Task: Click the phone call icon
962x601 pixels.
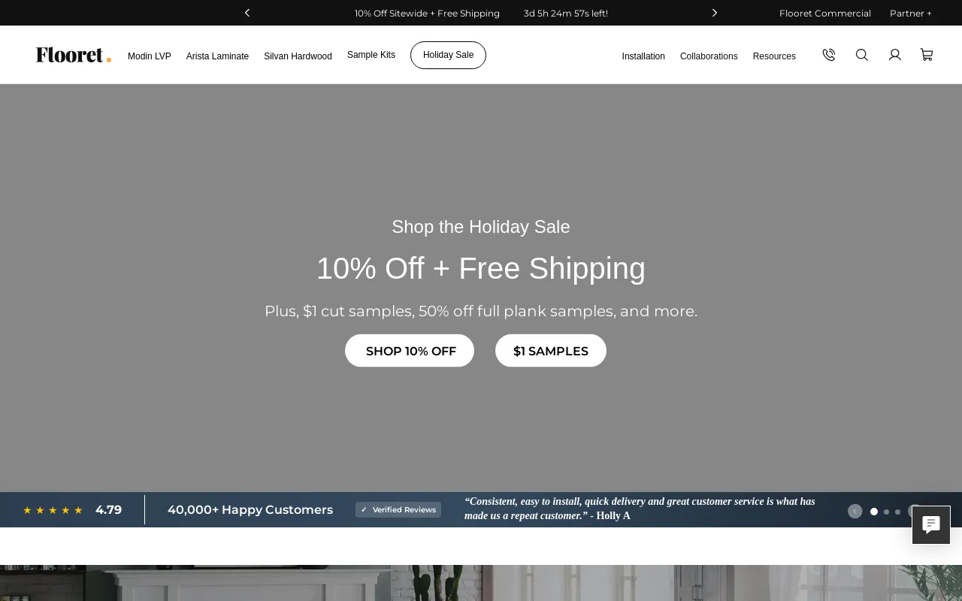Action: 829,55
